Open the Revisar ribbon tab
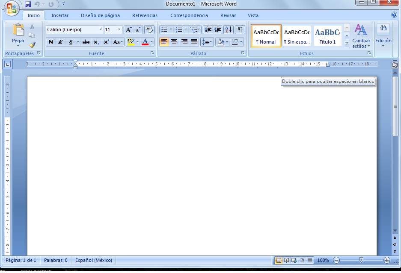Screen dimensions: 401x273 pyautogui.click(x=228, y=15)
